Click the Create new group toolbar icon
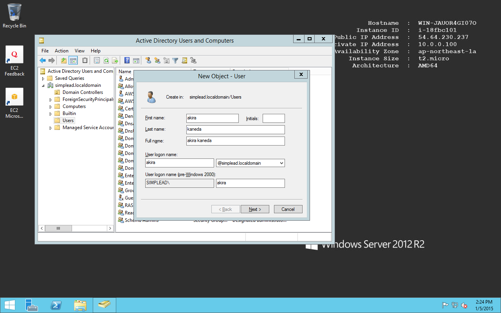501x313 pixels. tap(157, 60)
